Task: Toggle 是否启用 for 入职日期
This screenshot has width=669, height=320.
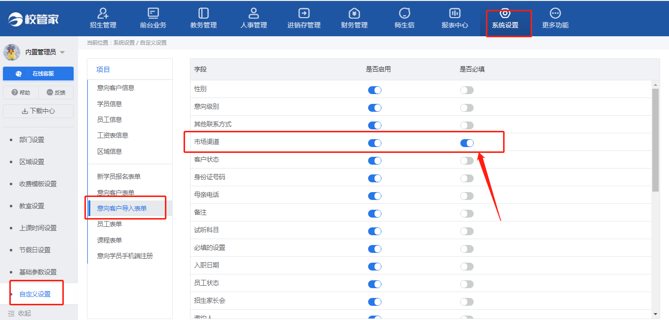Action: tap(375, 267)
